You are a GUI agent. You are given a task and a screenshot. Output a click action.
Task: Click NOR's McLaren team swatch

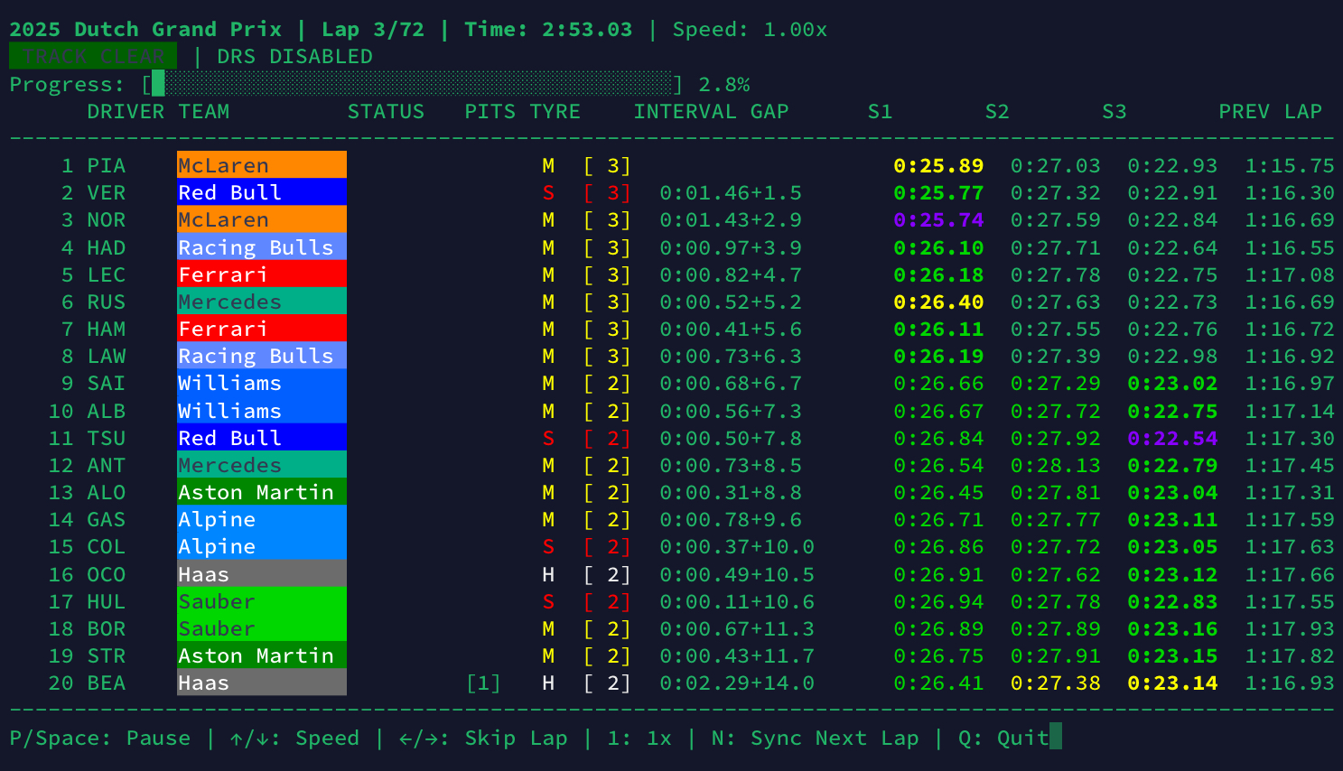click(x=262, y=218)
